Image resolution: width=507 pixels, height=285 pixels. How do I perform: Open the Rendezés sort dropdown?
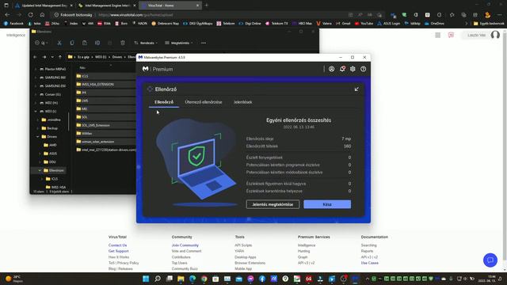[x=146, y=43]
